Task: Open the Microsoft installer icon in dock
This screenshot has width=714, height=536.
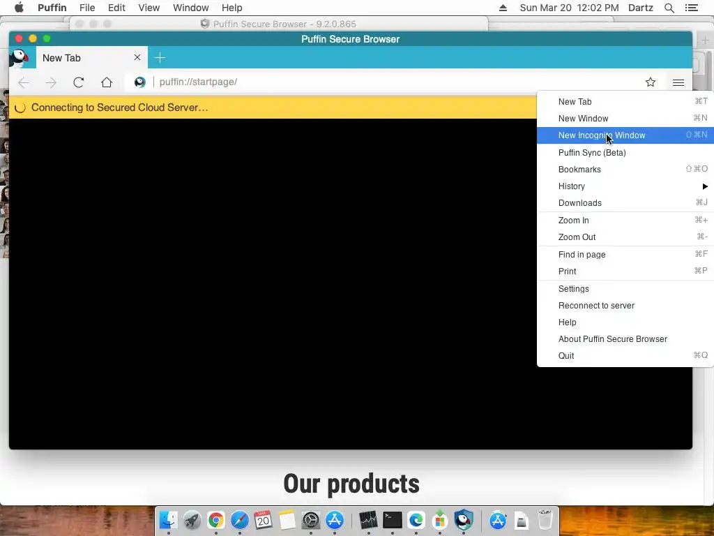Action: [x=439, y=520]
